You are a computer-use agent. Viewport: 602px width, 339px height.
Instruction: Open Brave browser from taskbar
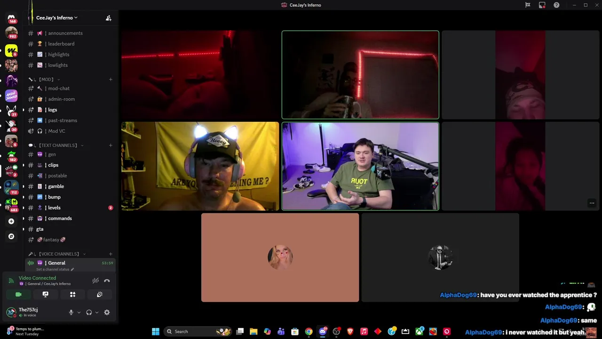(x=350, y=331)
